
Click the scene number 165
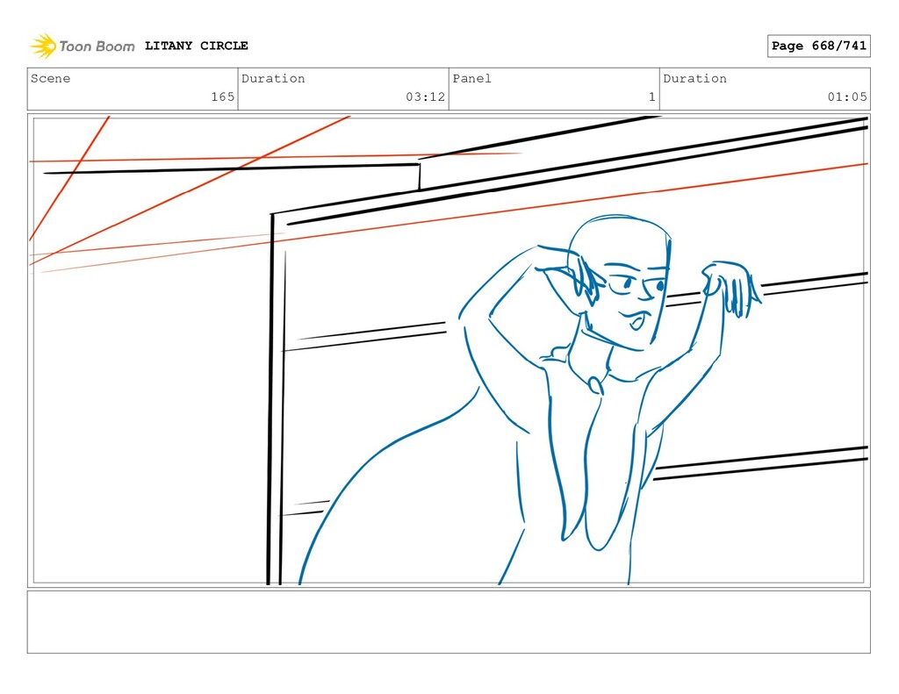[222, 97]
